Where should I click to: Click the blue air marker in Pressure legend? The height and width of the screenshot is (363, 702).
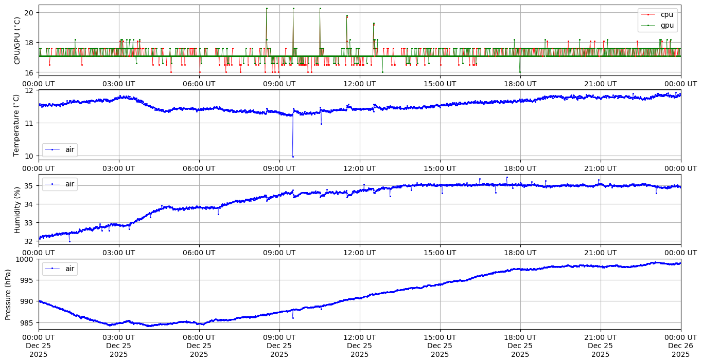tap(52, 269)
